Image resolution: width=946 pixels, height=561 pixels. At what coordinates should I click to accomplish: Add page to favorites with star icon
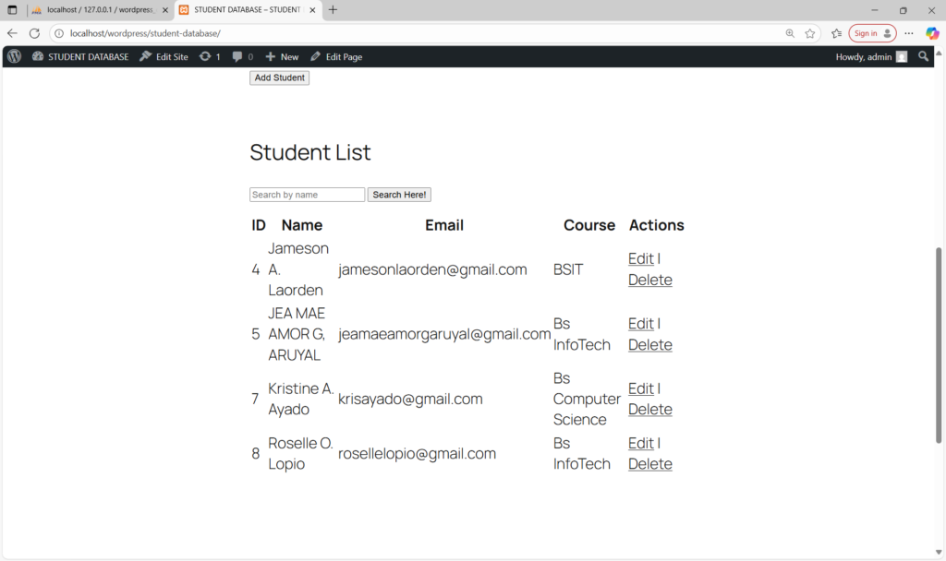(810, 33)
